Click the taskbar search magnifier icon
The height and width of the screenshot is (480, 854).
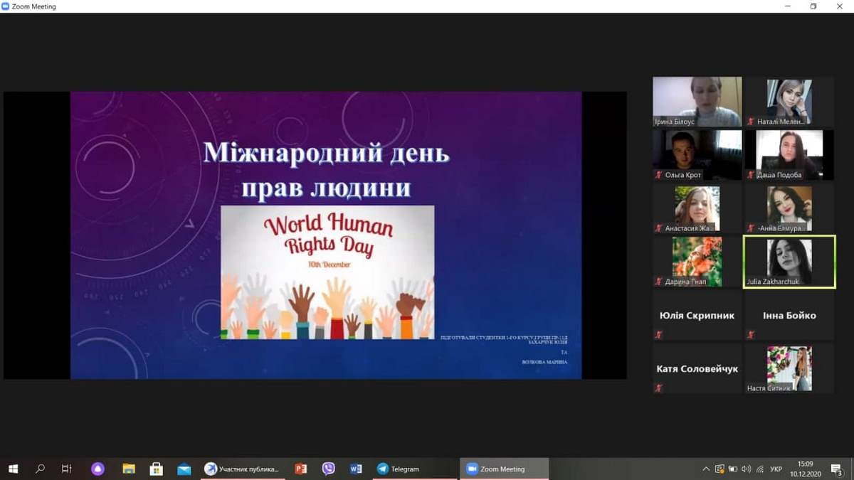tap(40, 469)
